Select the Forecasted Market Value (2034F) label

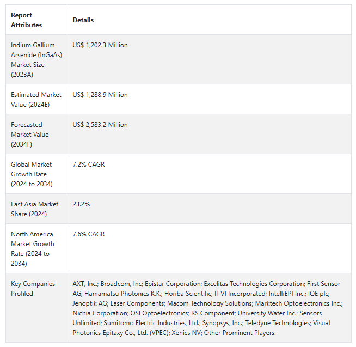(x=30, y=135)
